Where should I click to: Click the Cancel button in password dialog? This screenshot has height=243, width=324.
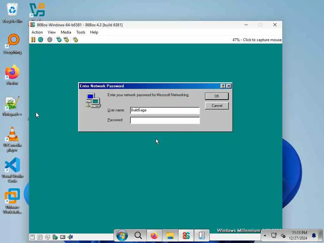click(x=217, y=106)
